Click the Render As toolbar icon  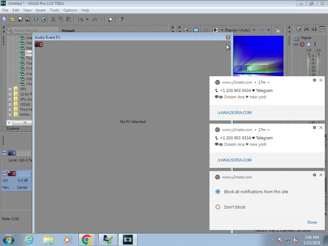tap(36, 19)
